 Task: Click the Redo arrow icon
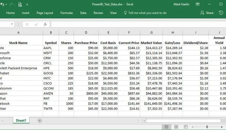[x=11, y=5]
